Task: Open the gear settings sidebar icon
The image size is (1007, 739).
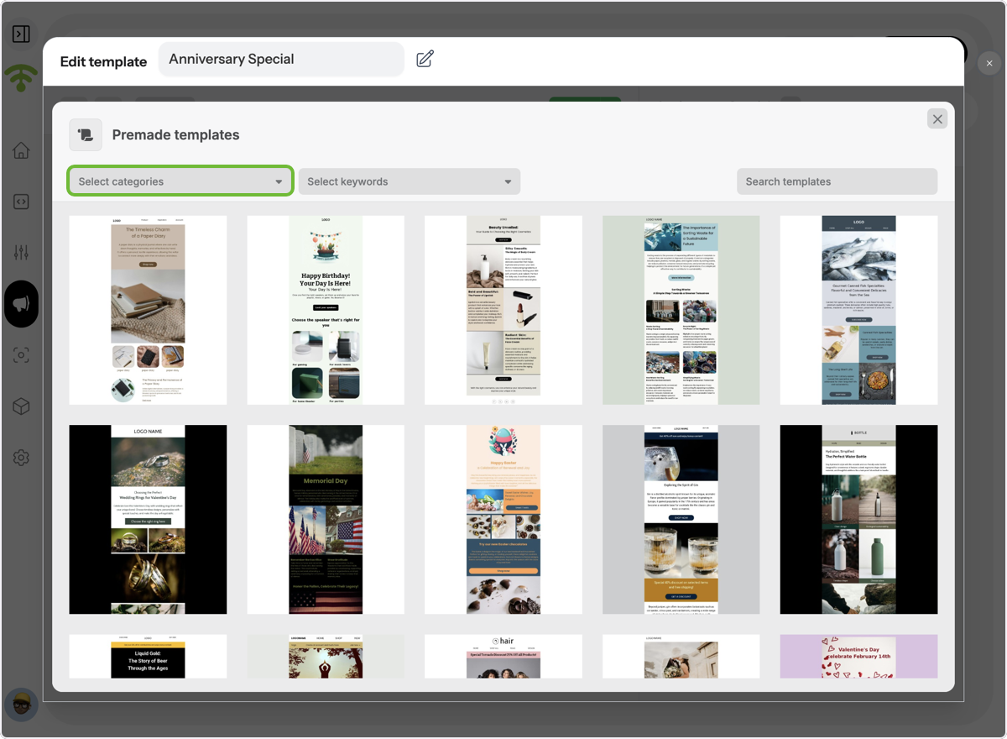Action: tap(21, 458)
